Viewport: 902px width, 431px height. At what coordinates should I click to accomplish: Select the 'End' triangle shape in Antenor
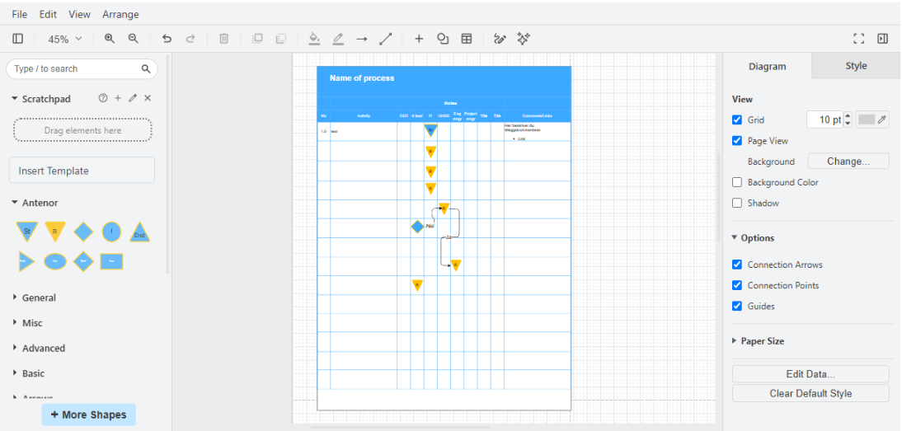pyautogui.click(x=140, y=232)
